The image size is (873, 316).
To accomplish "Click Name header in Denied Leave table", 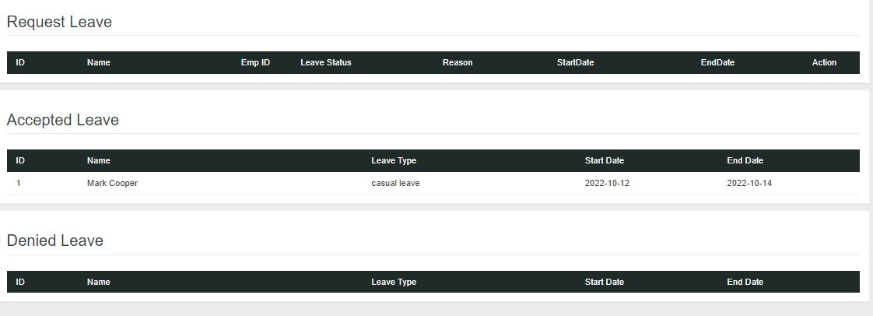I will pyautogui.click(x=99, y=283).
